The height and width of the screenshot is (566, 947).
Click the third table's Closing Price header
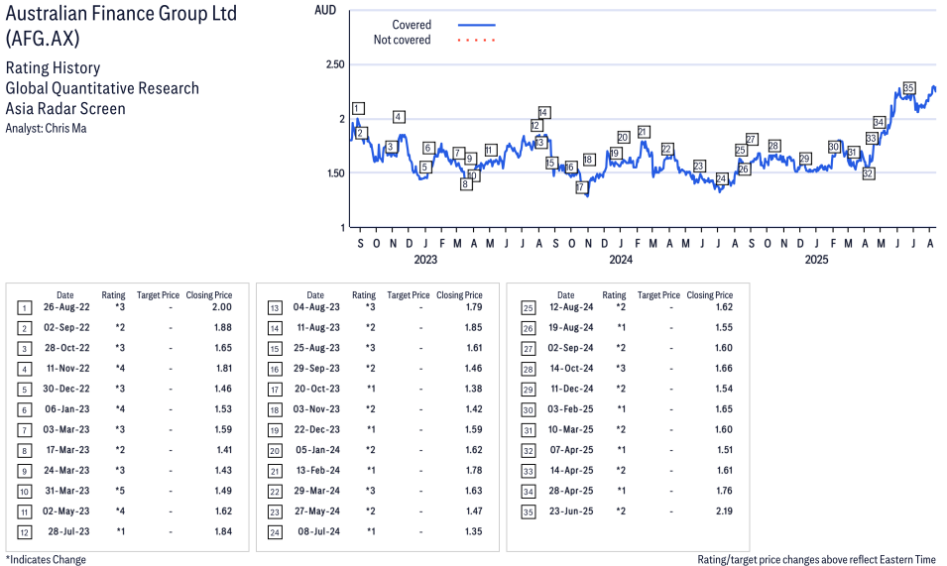[710, 295]
